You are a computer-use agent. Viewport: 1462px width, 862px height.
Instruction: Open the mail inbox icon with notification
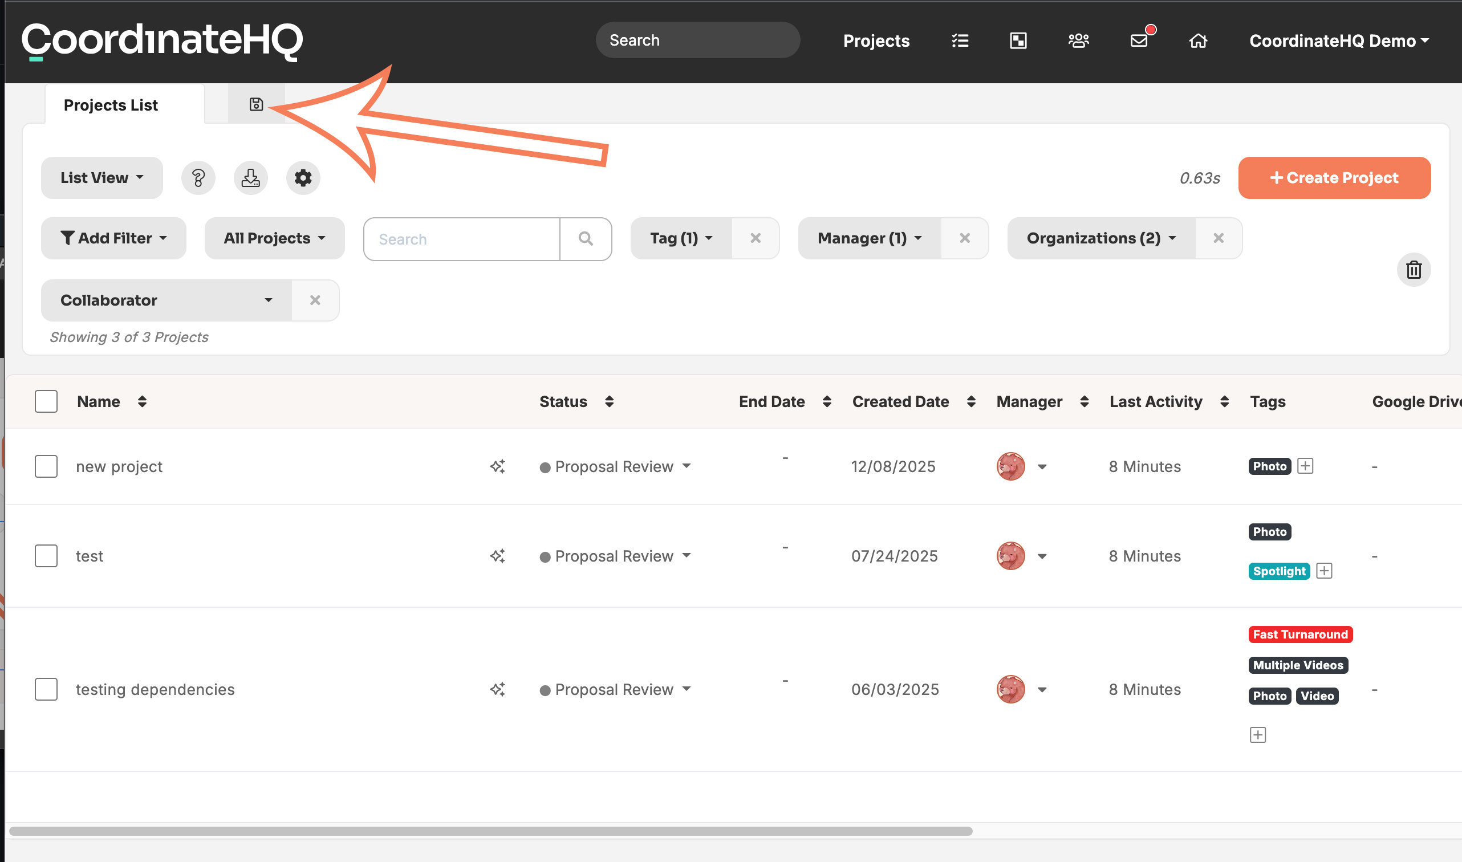[1140, 39]
